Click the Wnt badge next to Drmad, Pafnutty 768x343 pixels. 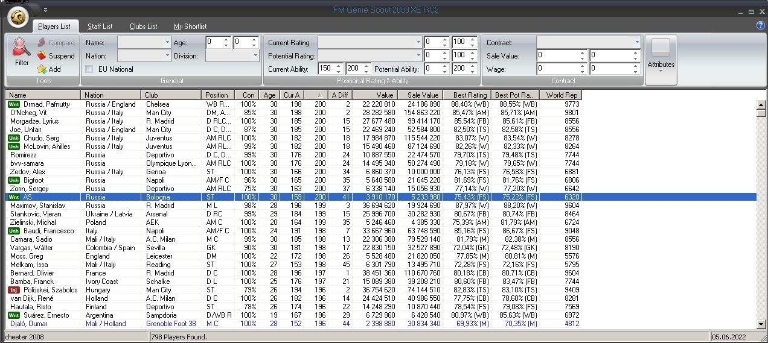point(13,104)
